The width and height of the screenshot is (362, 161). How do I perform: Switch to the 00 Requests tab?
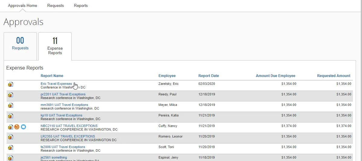click(20, 46)
